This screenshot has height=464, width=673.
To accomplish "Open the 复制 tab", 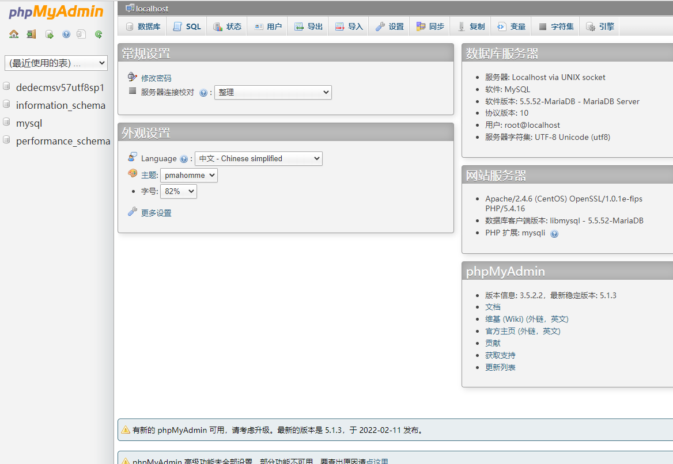I will pos(470,26).
